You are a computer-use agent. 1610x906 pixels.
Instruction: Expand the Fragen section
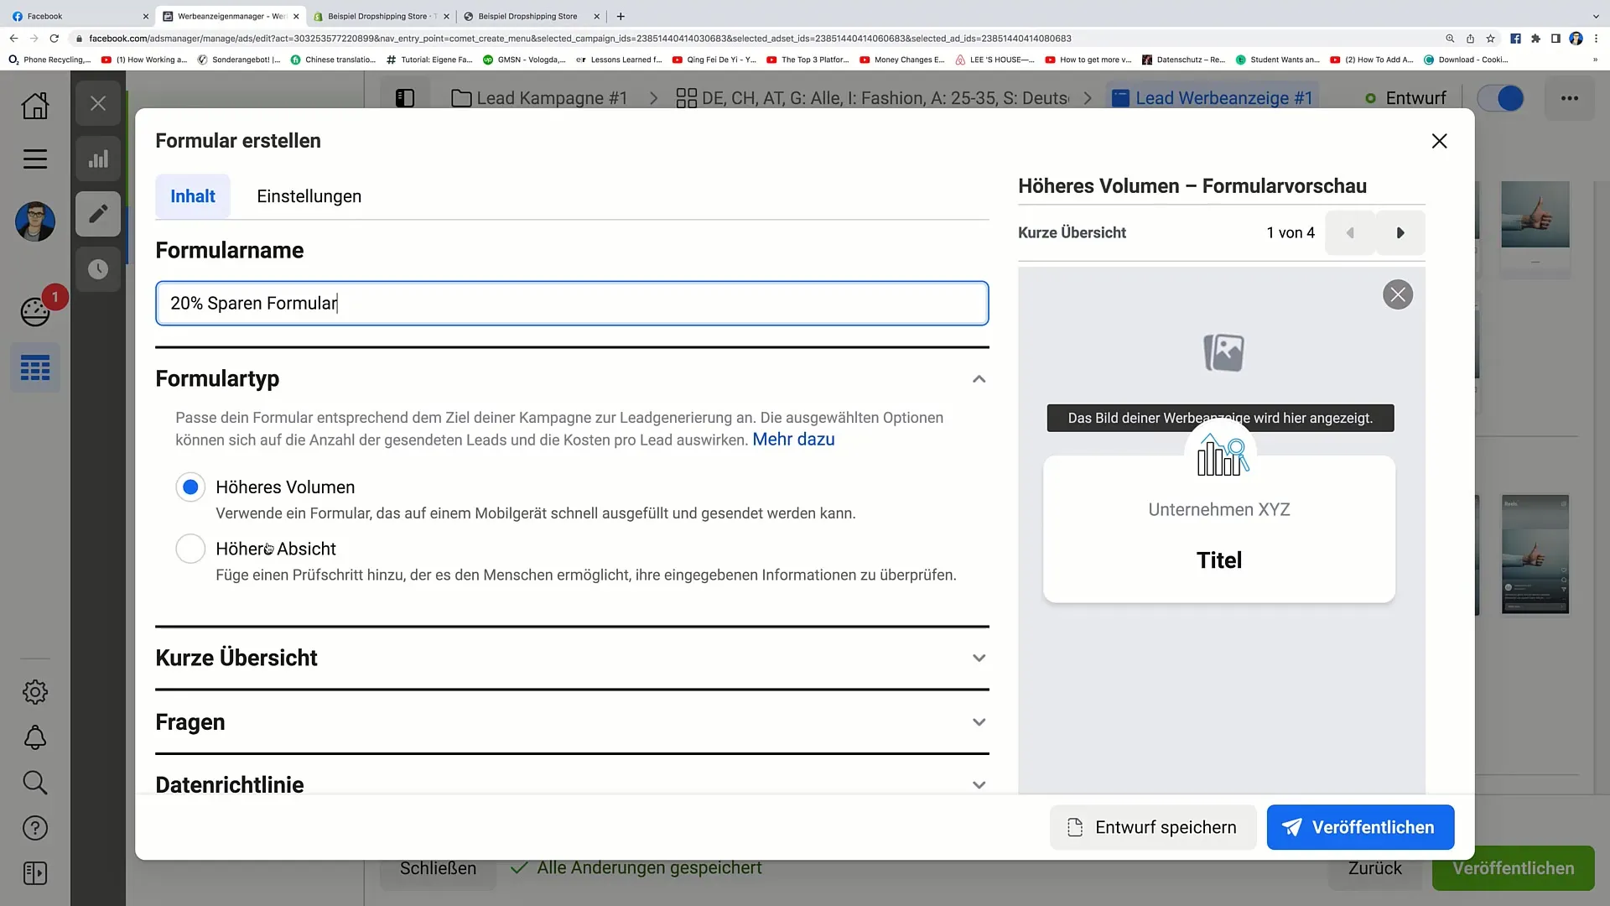(979, 722)
